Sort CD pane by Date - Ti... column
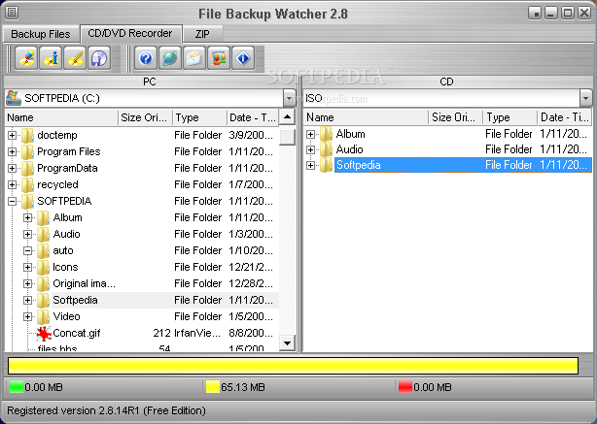597x424 pixels. 564,117
